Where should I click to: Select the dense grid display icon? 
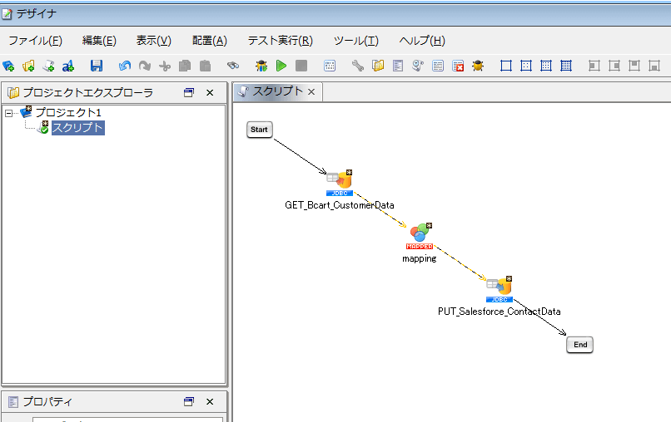coord(566,66)
